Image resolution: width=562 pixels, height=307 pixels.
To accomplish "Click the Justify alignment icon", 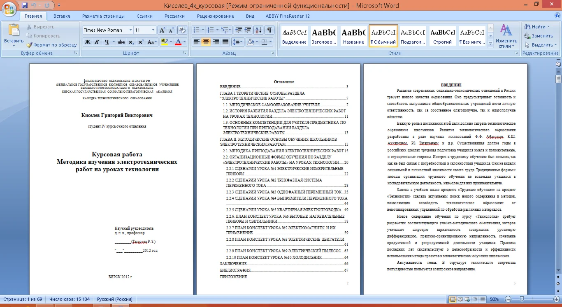I will pos(225,42).
